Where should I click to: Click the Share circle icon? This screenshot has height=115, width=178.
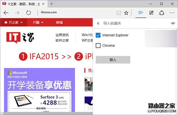(162, 13)
